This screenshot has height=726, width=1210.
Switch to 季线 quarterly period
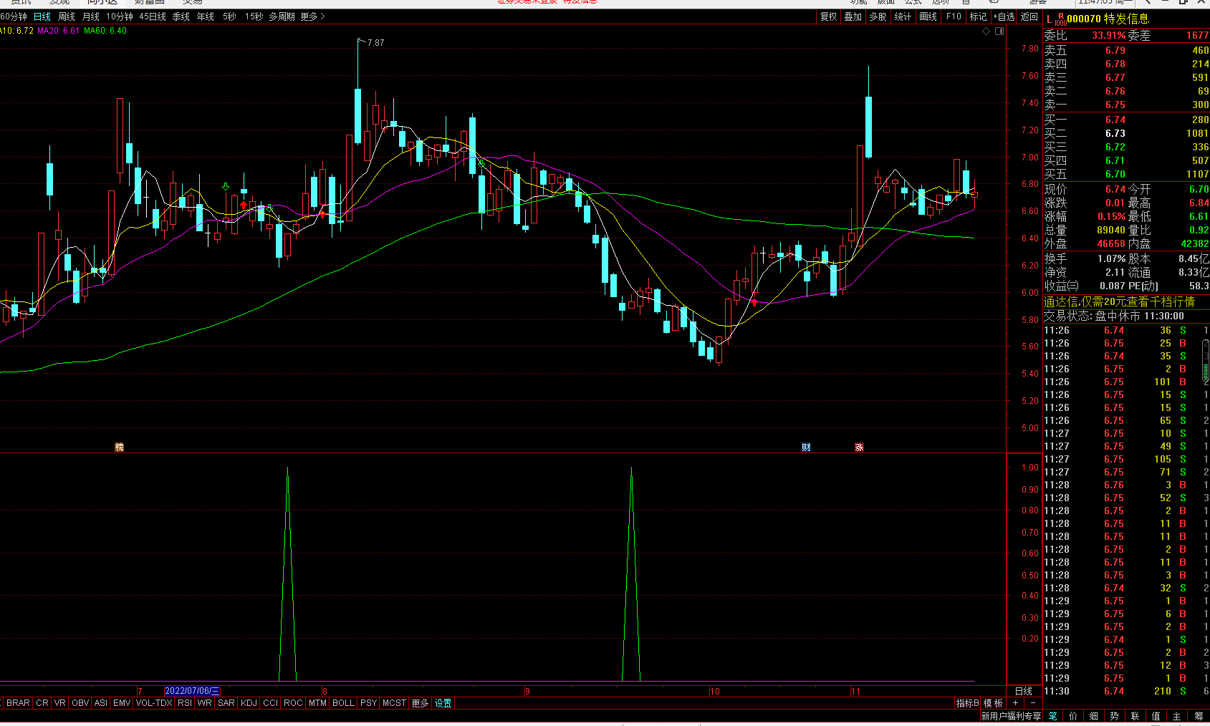pos(181,16)
